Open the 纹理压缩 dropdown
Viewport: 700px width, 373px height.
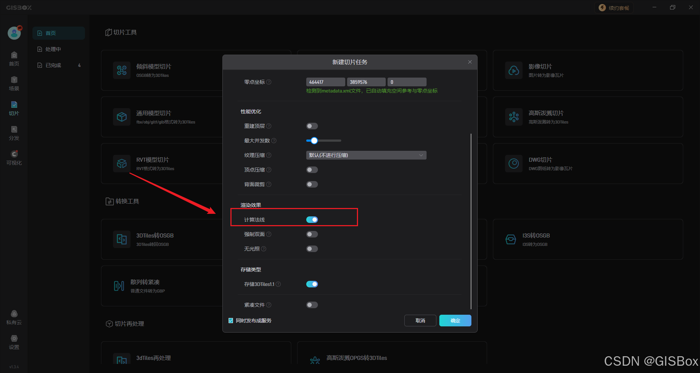tap(366, 155)
